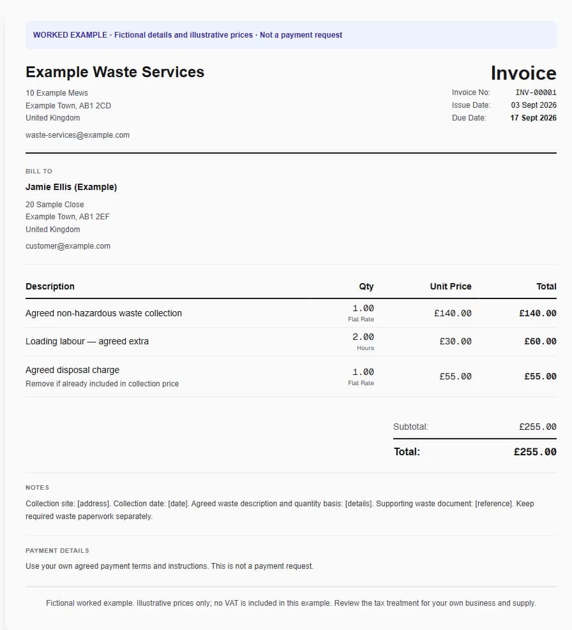
Task: Click the 'Example Town, AB1 2EF' line
Action: (x=68, y=217)
